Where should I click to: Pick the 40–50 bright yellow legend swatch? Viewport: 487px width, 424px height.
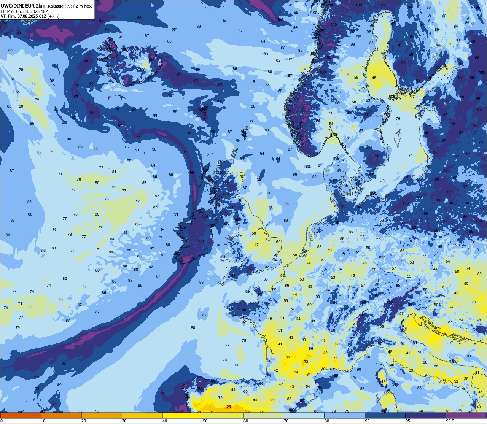tap(183, 415)
